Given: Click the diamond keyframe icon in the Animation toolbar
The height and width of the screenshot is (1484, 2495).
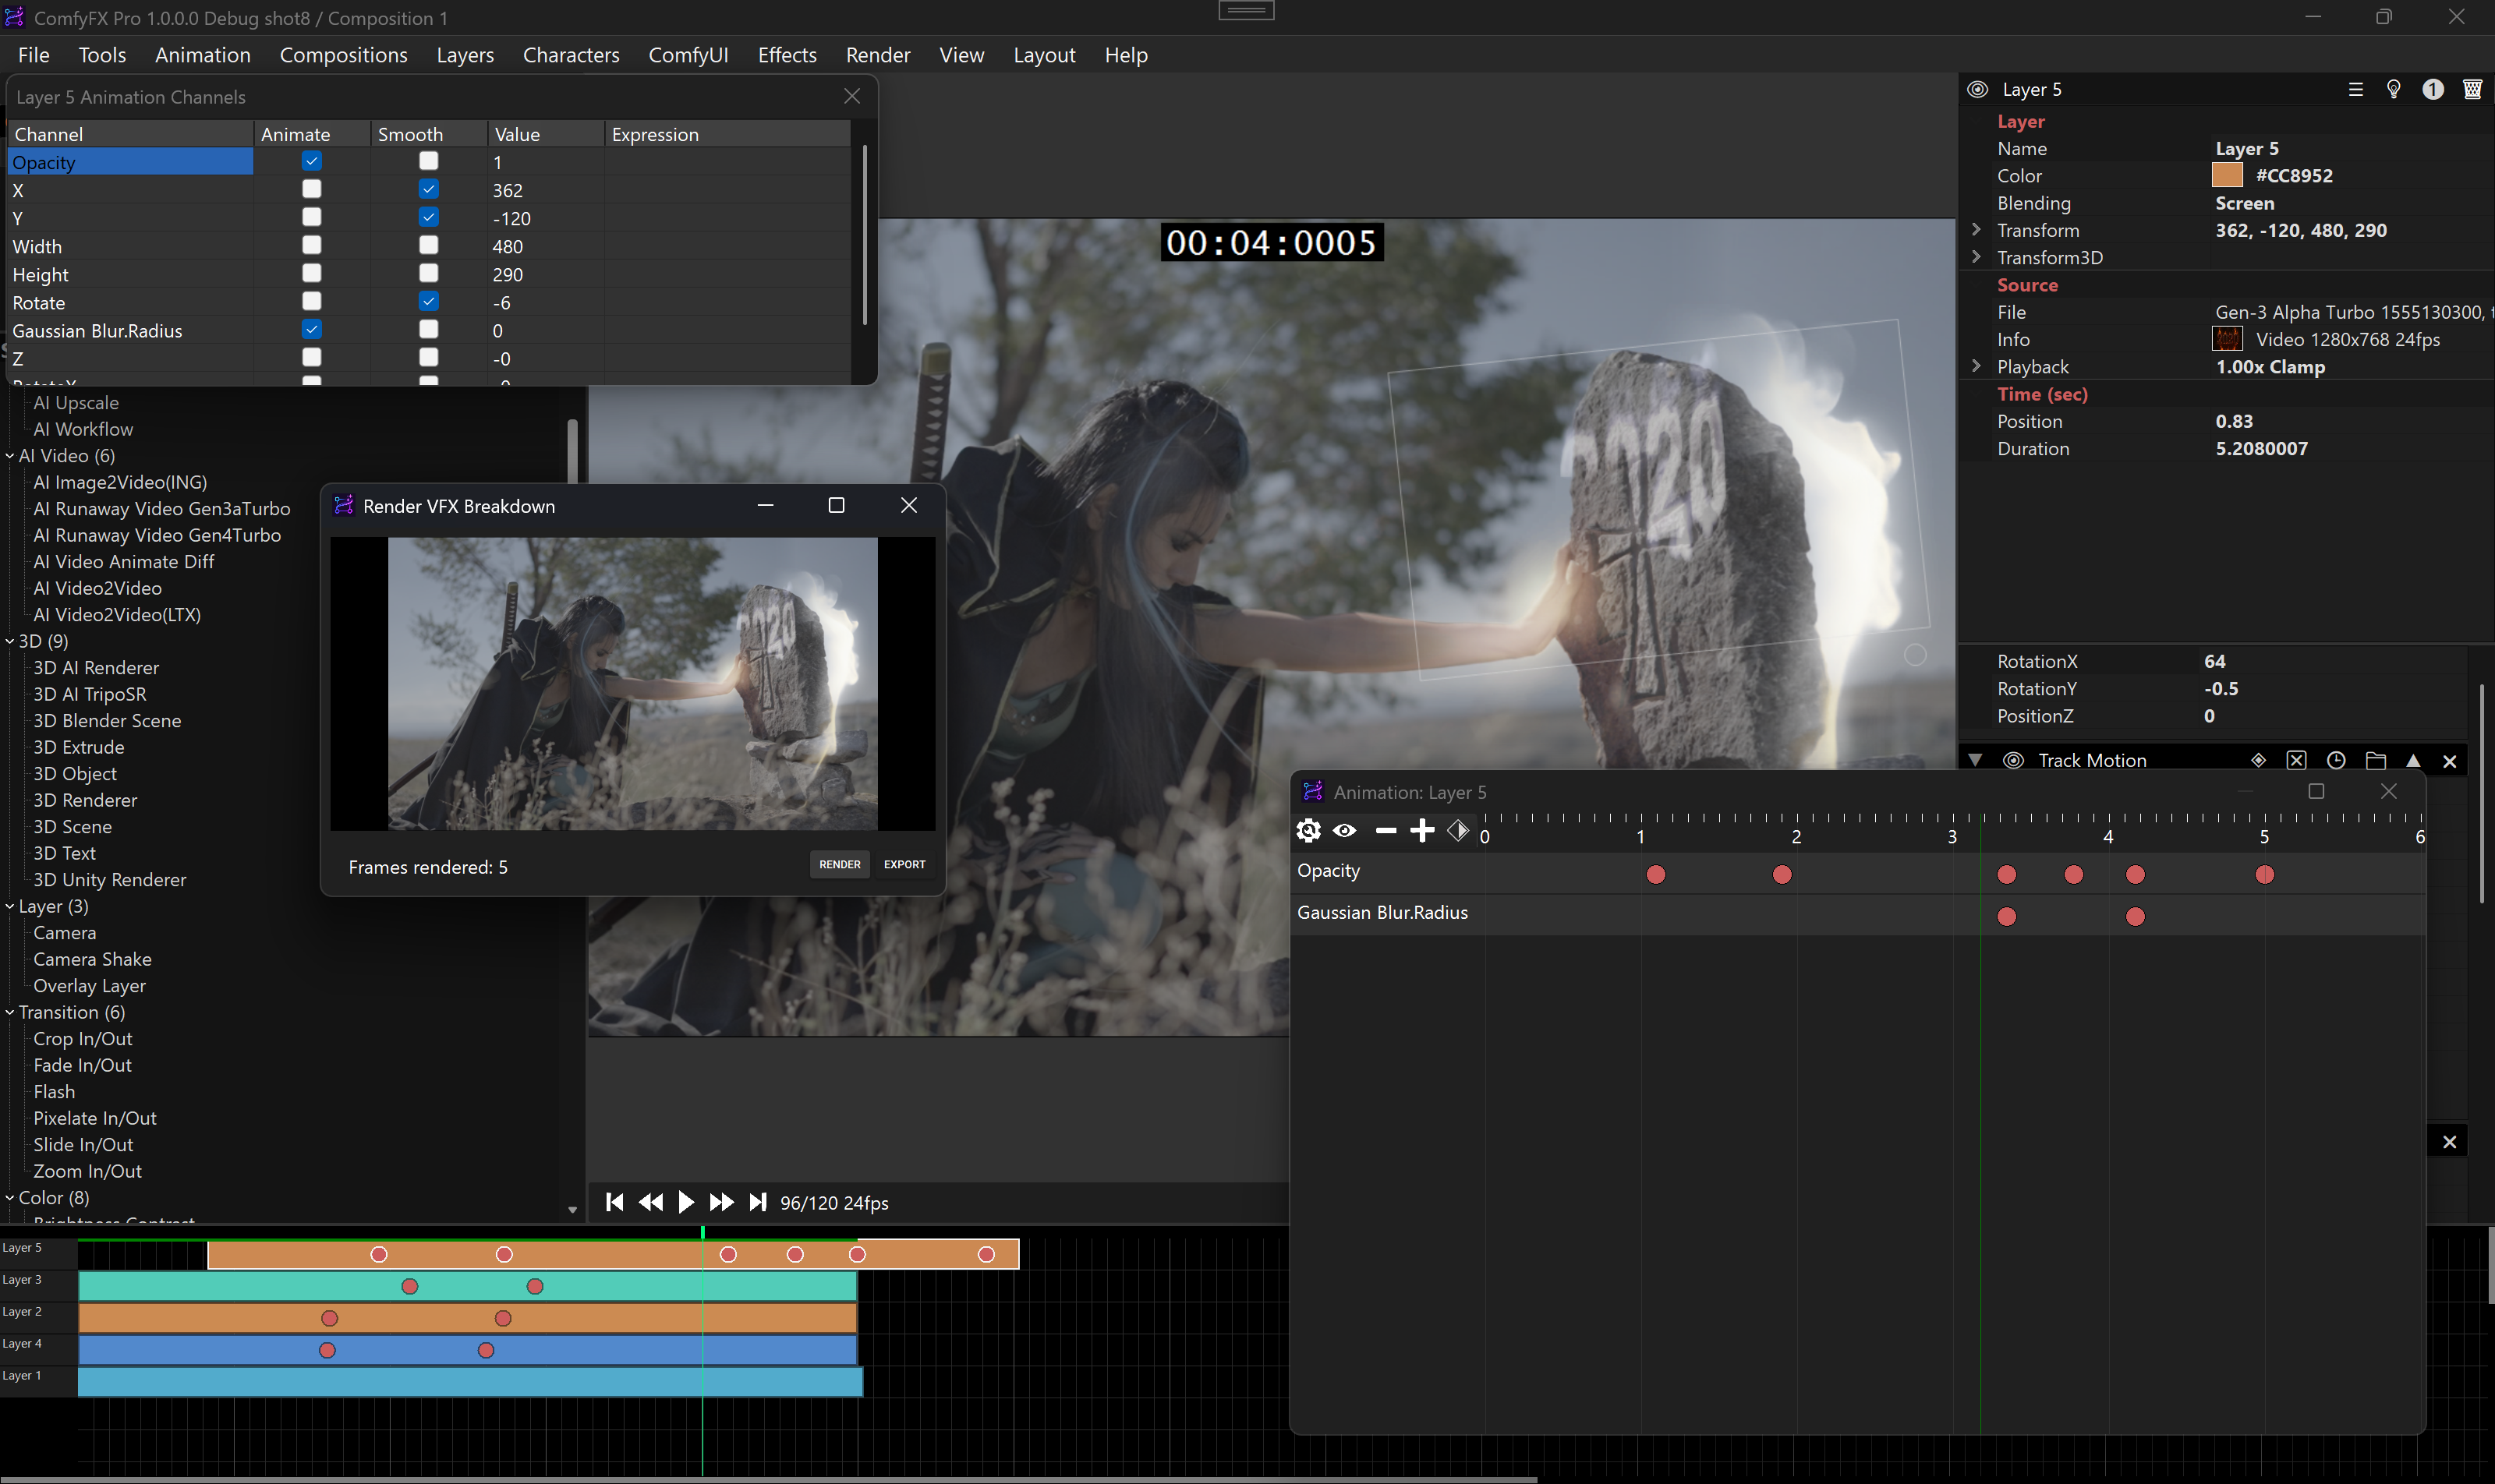Looking at the screenshot, I should [x=1457, y=830].
